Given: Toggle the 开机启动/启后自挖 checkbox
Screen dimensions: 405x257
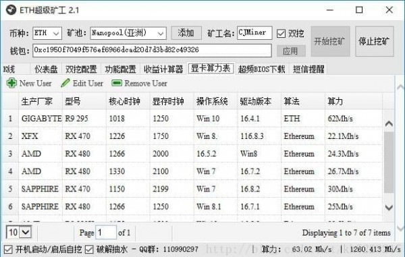Looking at the screenshot, I should coord(8,250).
